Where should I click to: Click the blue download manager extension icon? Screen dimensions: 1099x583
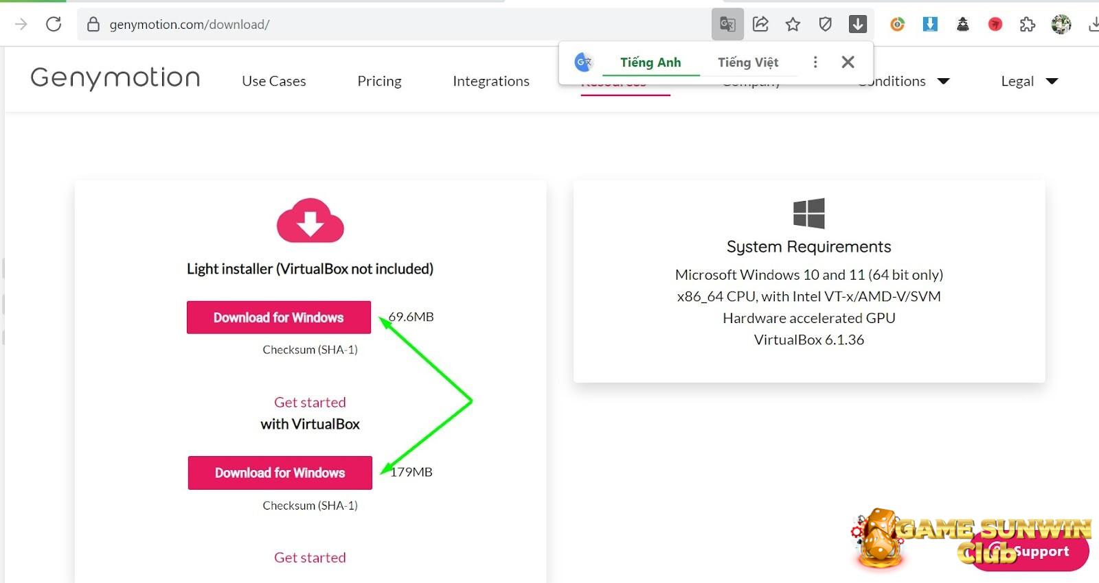coord(930,25)
